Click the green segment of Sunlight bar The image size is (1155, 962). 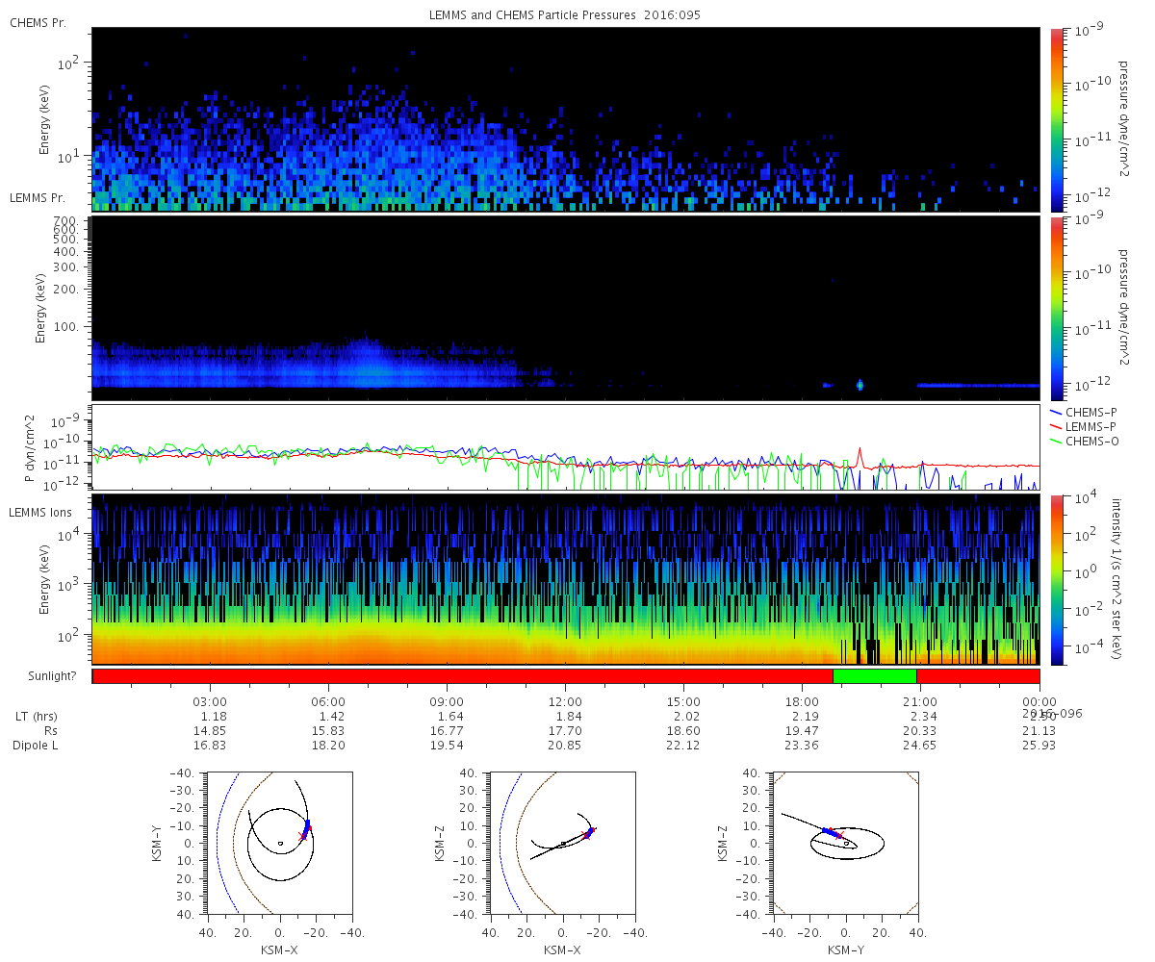pyautogui.click(x=875, y=676)
